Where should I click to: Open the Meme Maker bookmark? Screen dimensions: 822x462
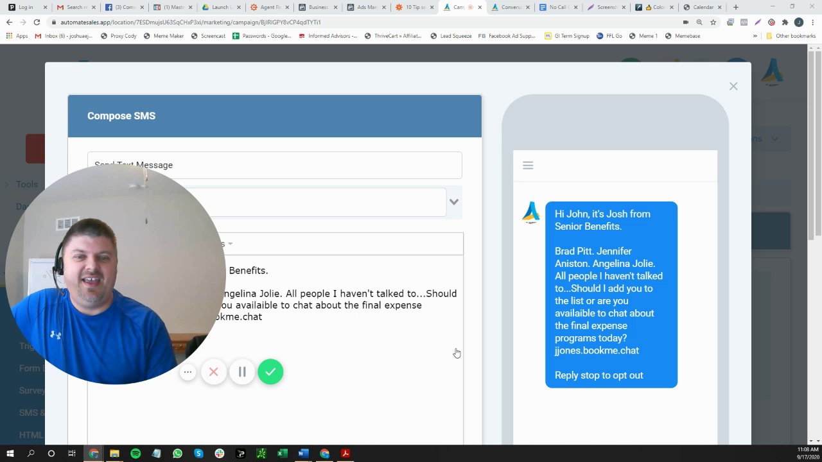164,36
